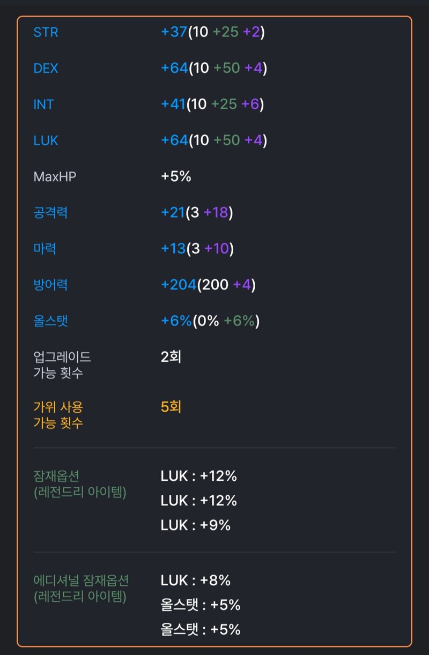Select the STR stat label
The image size is (429, 655).
click(46, 32)
